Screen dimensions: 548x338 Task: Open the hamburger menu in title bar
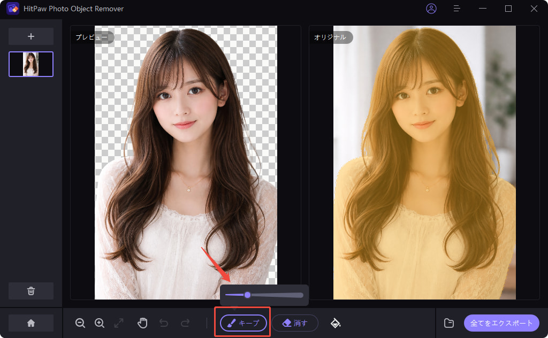pos(456,9)
